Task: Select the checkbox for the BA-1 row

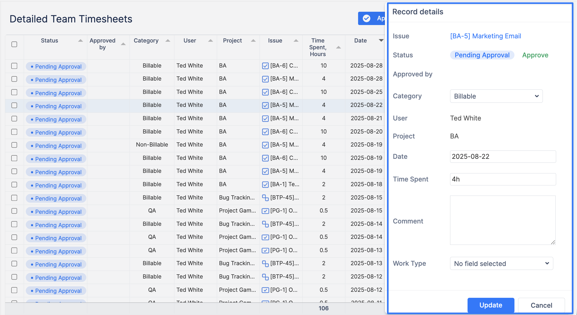Action: (x=14, y=185)
